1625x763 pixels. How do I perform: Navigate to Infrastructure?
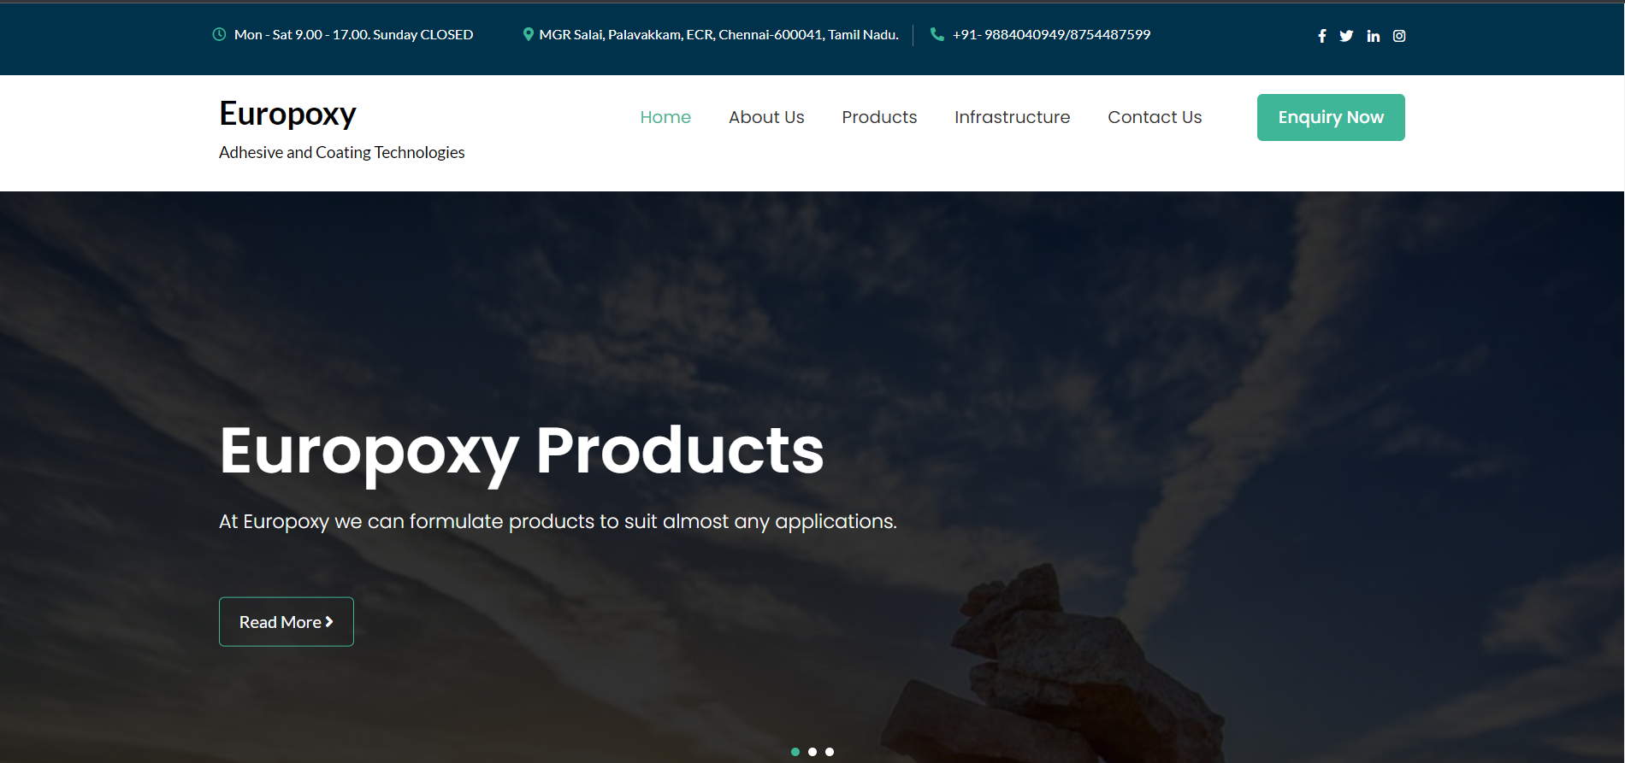[x=1012, y=117]
